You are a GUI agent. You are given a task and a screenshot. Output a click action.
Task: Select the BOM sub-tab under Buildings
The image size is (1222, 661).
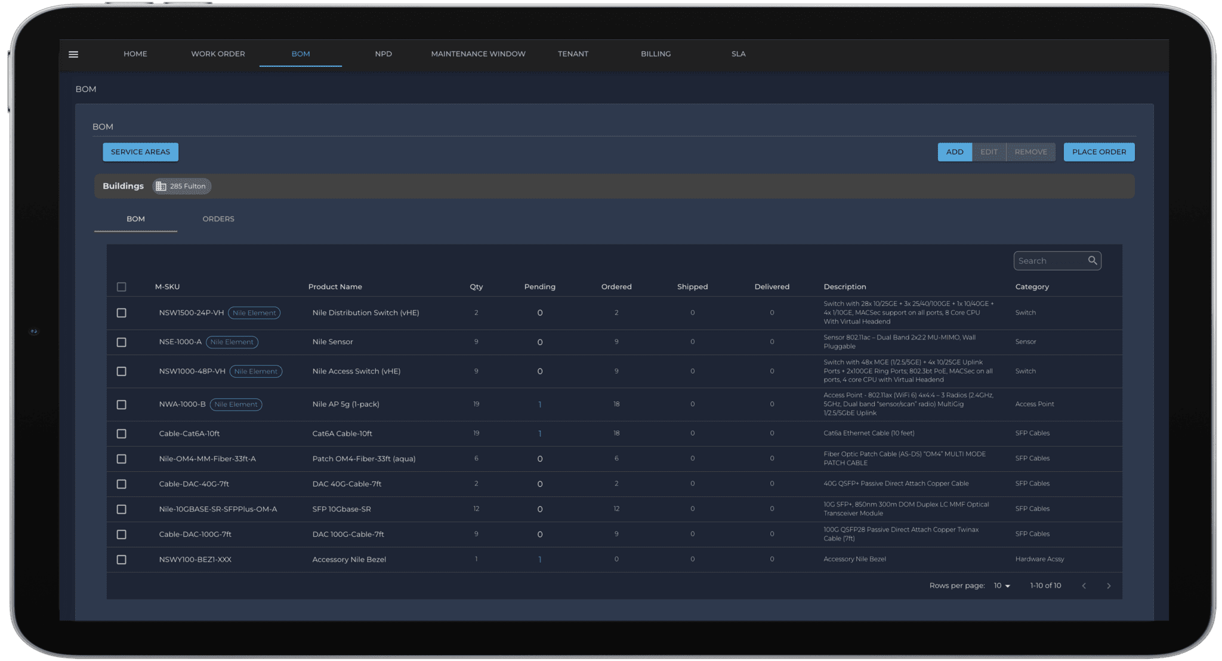(x=135, y=219)
